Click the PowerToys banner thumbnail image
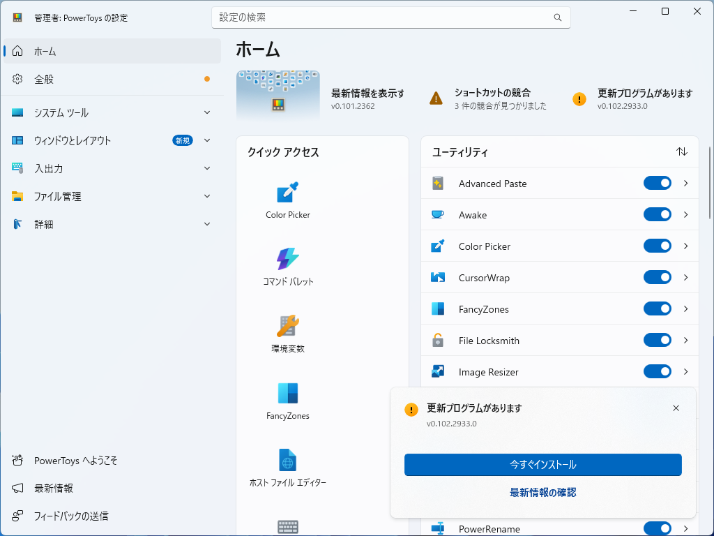The height and width of the screenshot is (536, 714). click(278, 95)
